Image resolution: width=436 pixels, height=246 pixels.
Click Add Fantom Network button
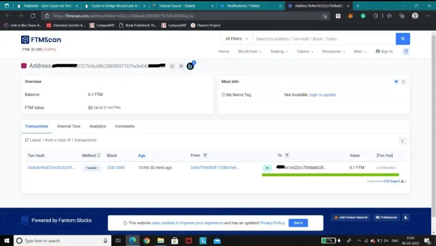[x=351, y=218]
